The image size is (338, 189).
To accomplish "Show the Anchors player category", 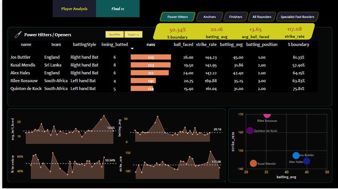I will click(209, 17).
